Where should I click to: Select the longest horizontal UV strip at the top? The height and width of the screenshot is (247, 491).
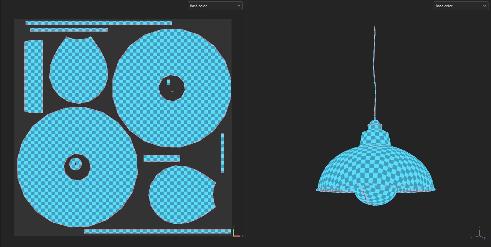click(99, 23)
